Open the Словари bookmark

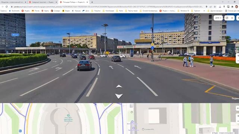coord(56,11)
